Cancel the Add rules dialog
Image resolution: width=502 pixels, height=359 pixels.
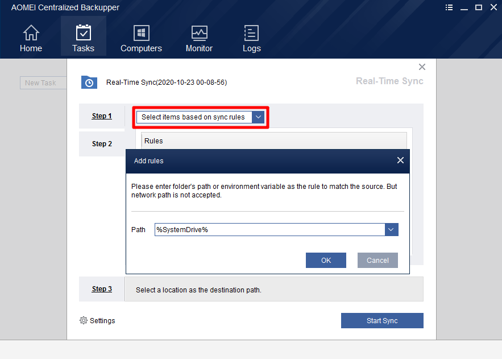[377, 260]
